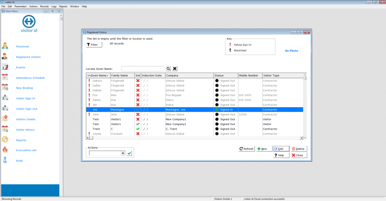Confirm action with green checkmark button

click(x=129, y=153)
